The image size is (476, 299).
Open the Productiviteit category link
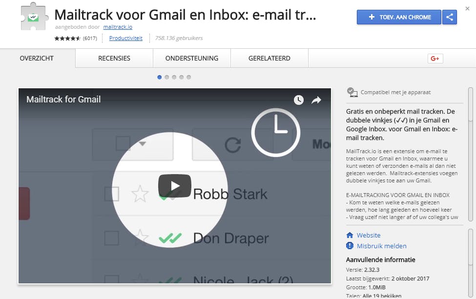[125, 38]
